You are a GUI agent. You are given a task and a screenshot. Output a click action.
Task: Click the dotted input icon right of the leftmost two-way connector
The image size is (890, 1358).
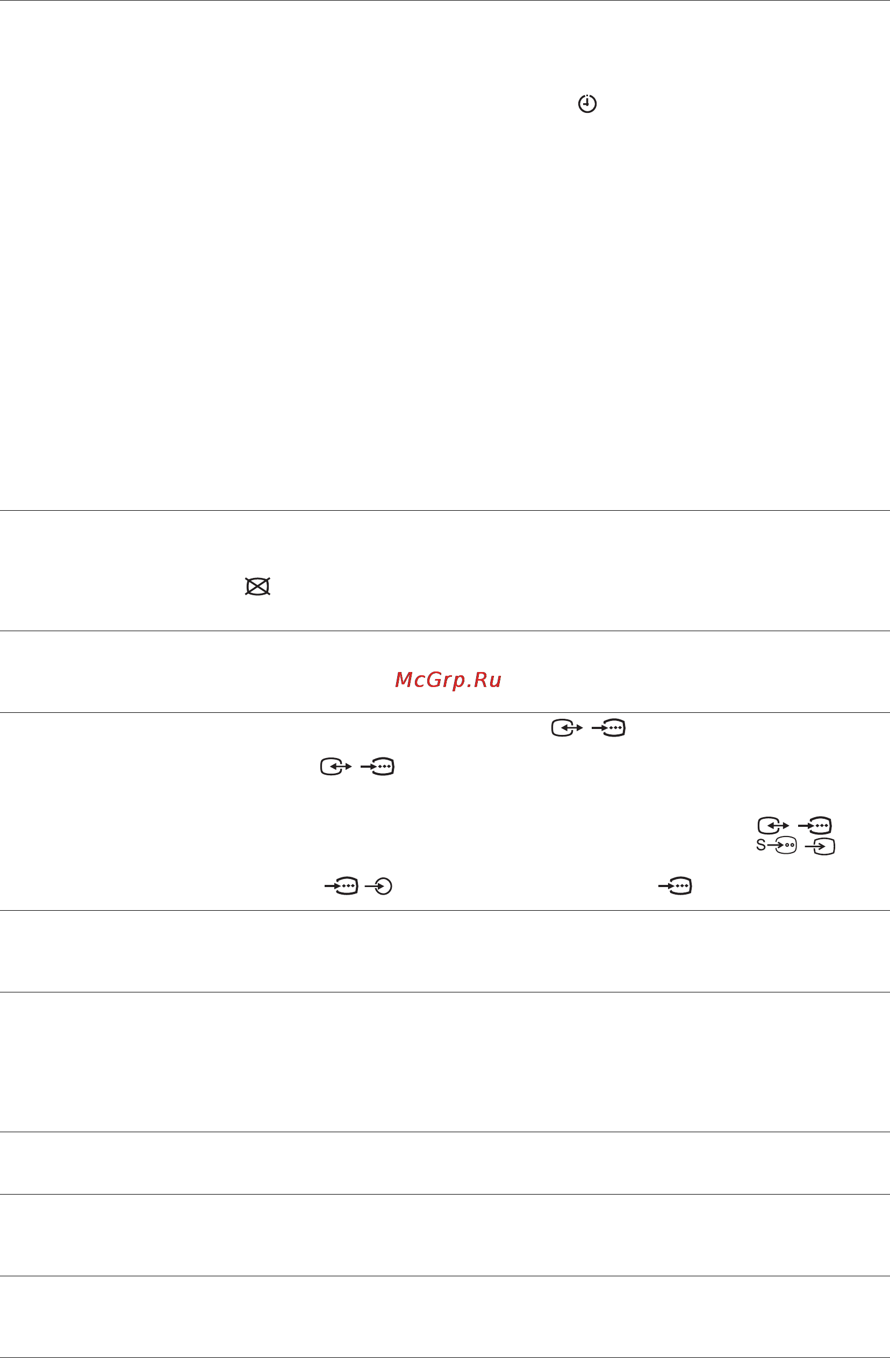click(x=378, y=767)
